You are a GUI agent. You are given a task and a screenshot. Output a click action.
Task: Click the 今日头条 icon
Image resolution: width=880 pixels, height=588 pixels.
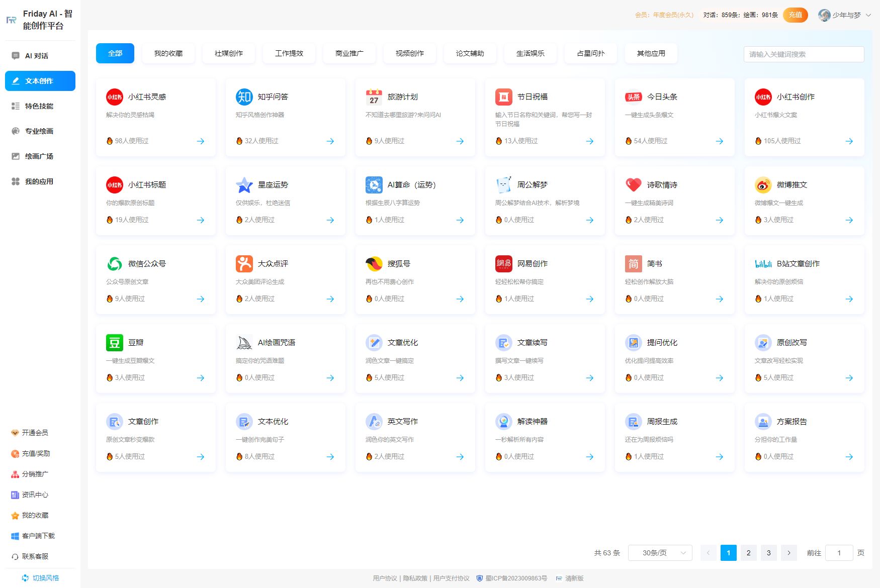tap(633, 97)
